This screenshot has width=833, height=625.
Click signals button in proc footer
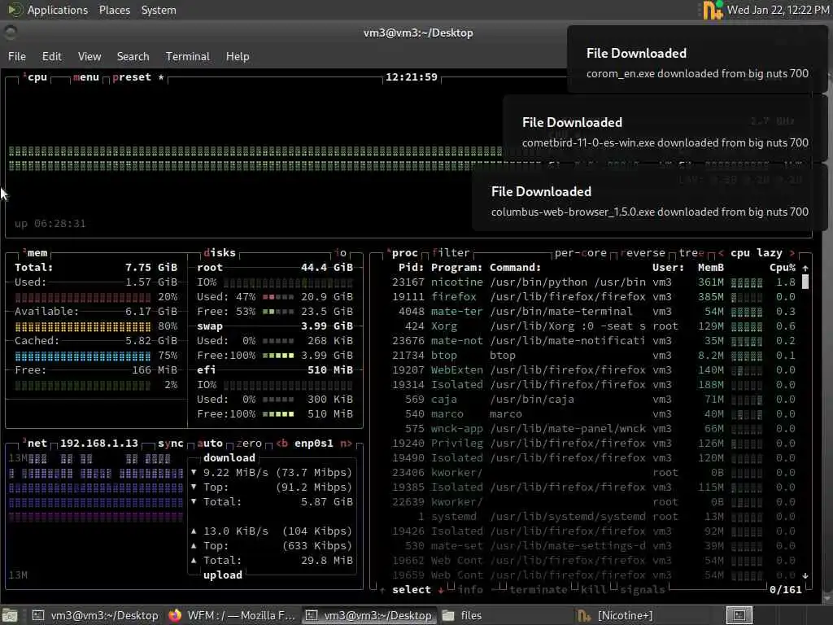pos(643,590)
